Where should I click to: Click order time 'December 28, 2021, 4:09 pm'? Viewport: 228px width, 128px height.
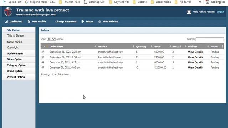(65, 68)
